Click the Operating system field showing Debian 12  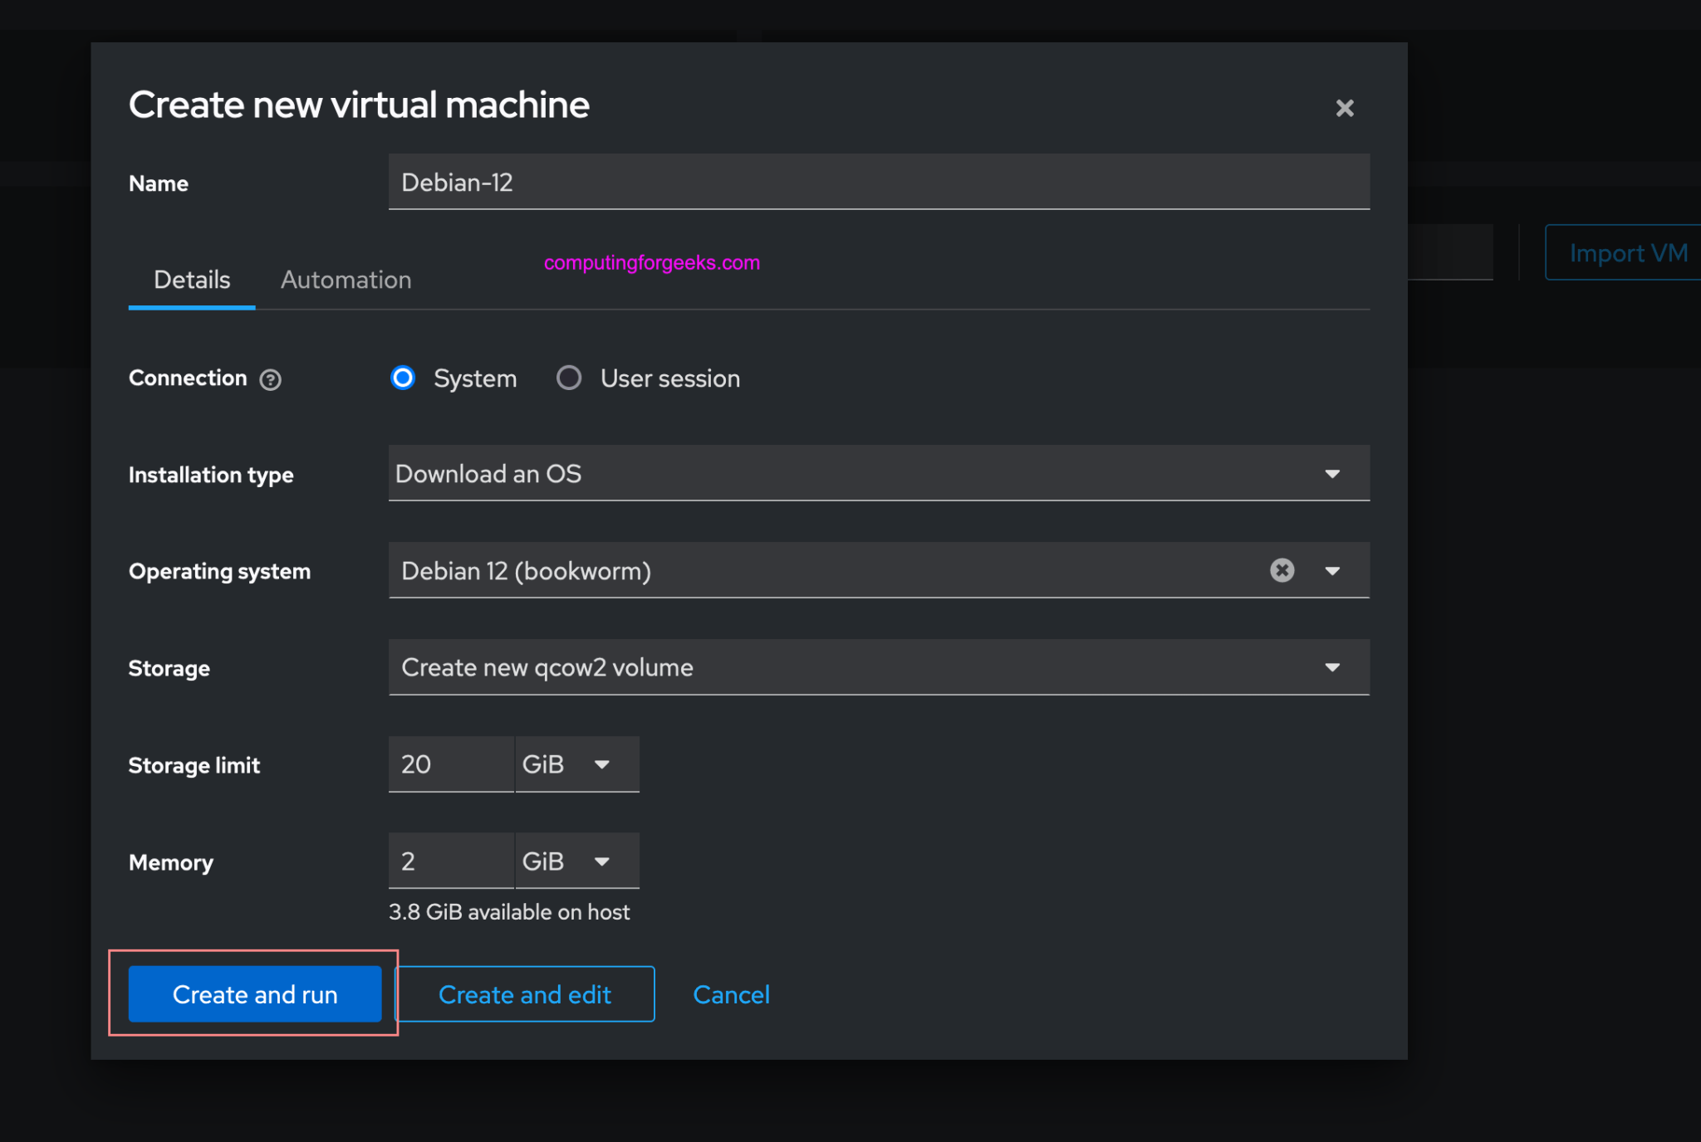tap(831, 570)
